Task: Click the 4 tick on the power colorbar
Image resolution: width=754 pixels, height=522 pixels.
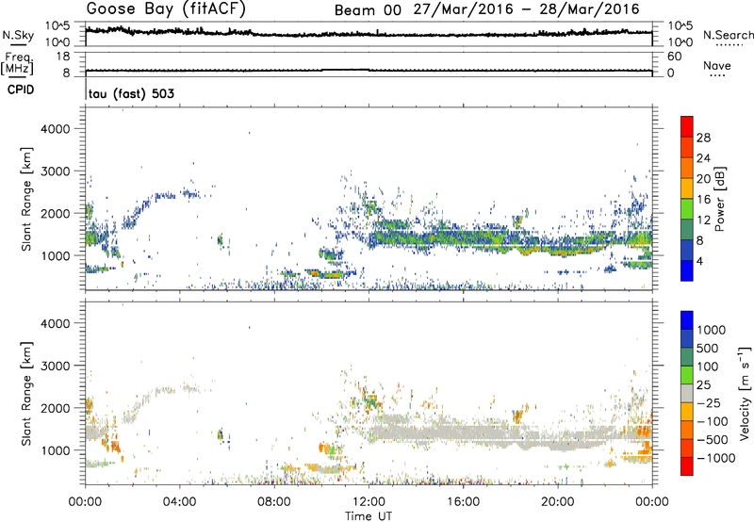Action: click(699, 261)
